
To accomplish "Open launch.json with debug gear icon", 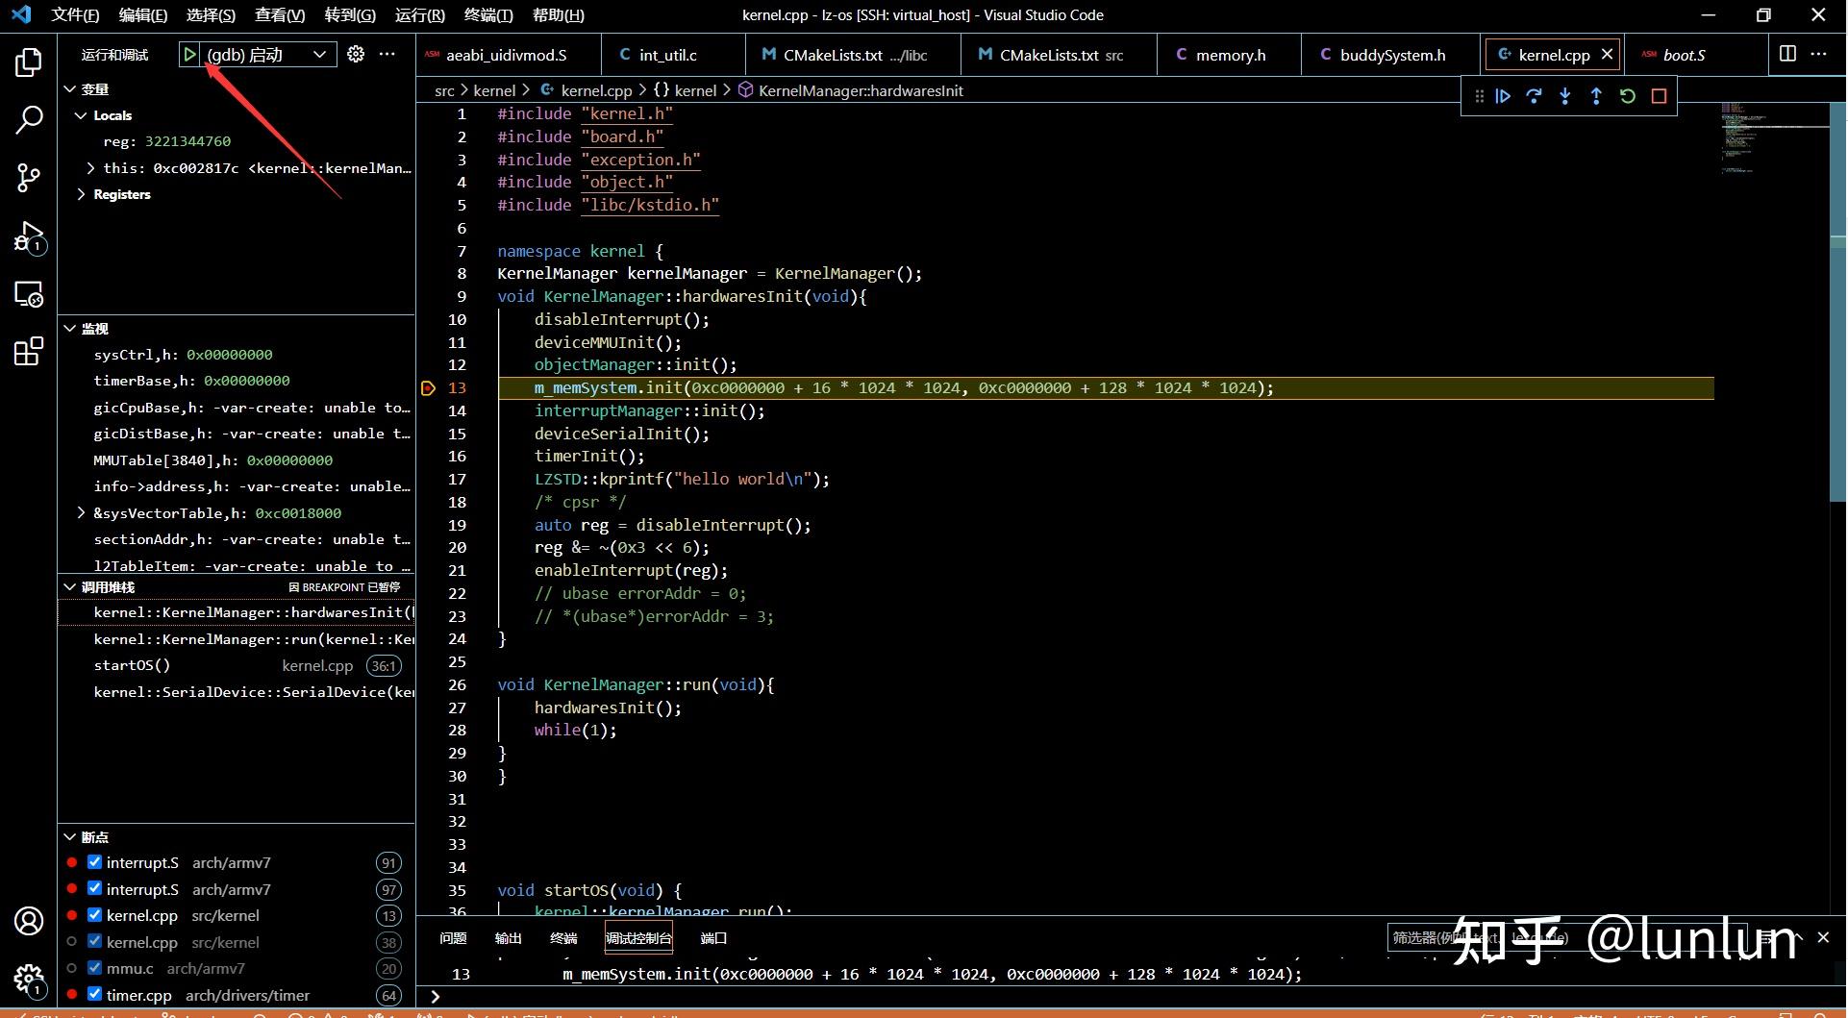I will 356,54.
